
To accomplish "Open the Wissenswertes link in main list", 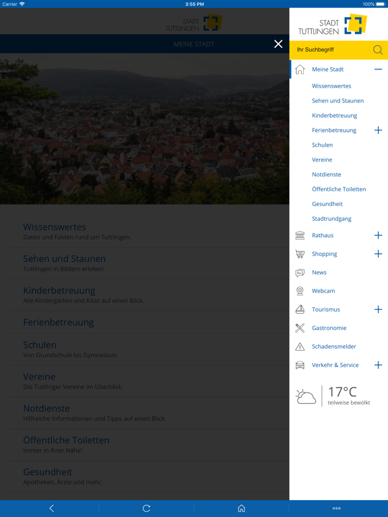I will pyautogui.click(x=55, y=227).
